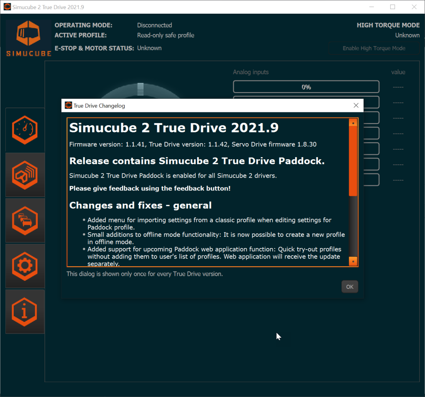Click the 'value' column label

coord(398,72)
